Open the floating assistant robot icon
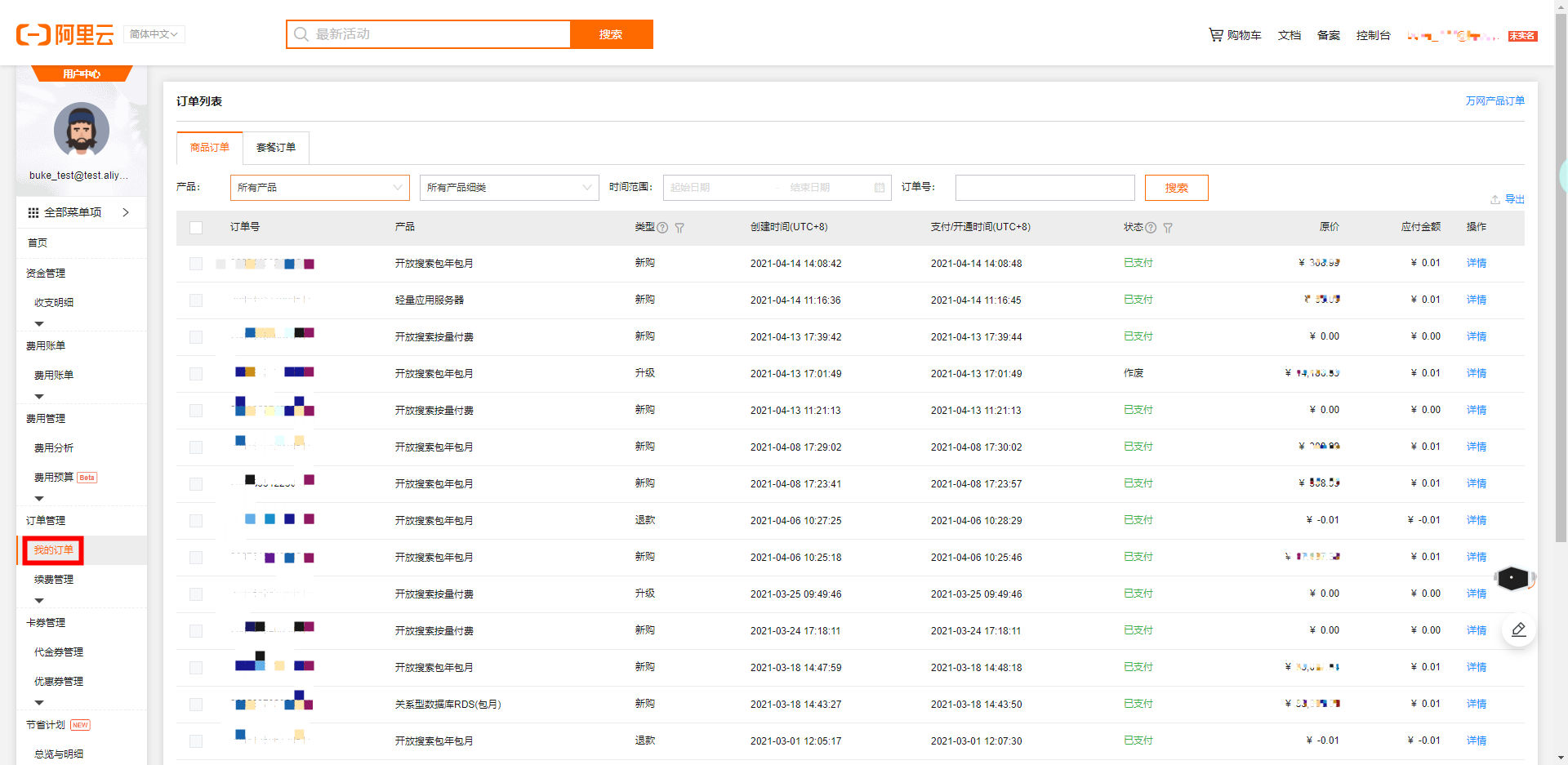Viewport: 1568px width, 765px height. tap(1513, 578)
